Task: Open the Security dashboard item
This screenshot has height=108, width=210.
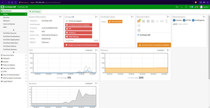Action: click(6, 18)
